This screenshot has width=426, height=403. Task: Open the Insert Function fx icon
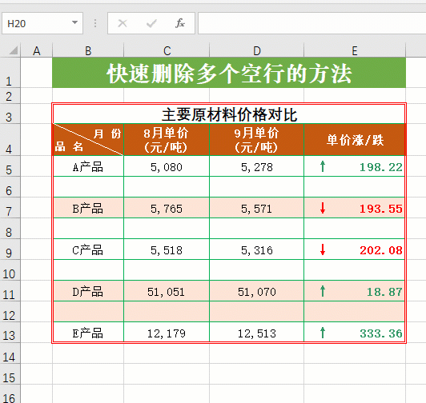click(180, 23)
